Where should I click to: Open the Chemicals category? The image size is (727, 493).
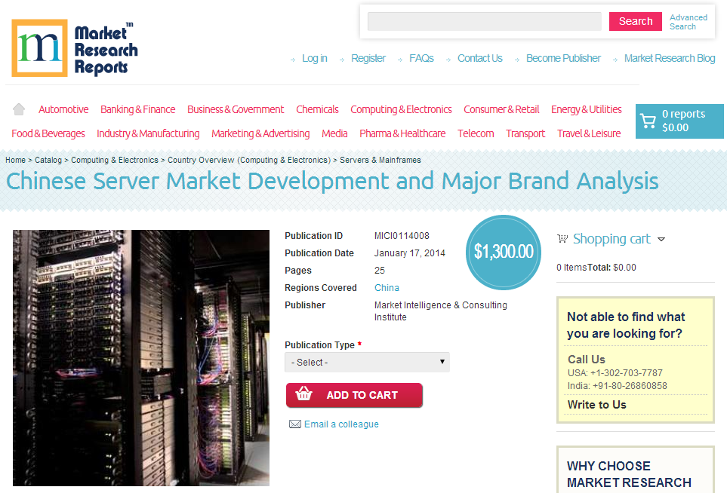[317, 109]
